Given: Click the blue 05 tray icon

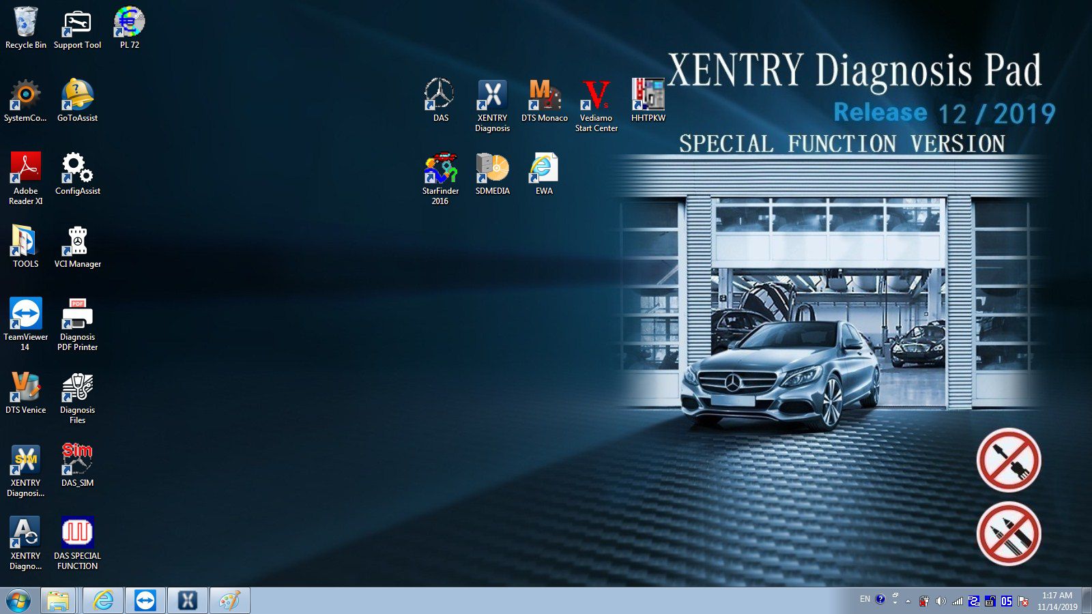Looking at the screenshot, I should click(x=1007, y=601).
